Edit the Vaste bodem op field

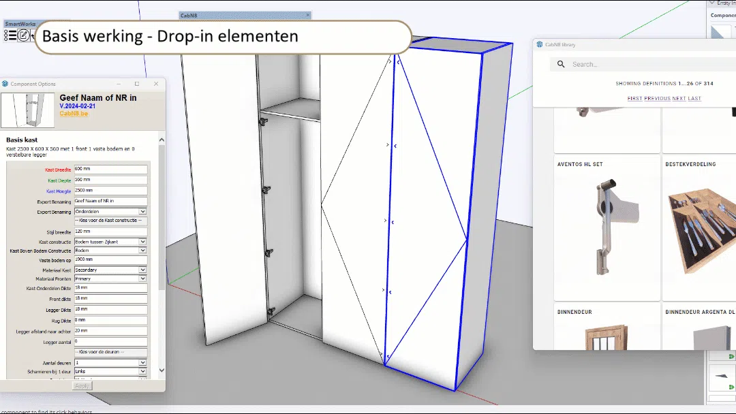click(111, 259)
